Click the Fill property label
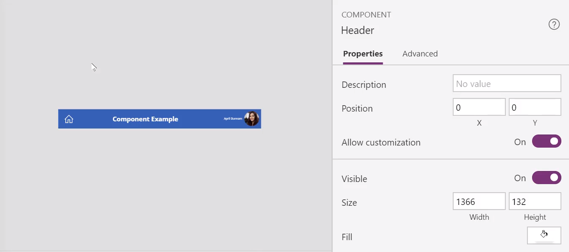This screenshot has height=252, width=569. (347, 237)
